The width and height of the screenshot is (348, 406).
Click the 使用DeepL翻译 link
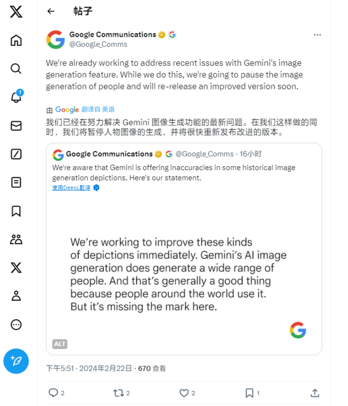(71, 188)
